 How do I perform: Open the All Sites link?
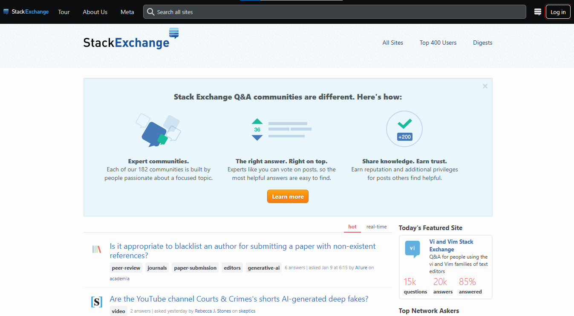[x=392, y=43]
